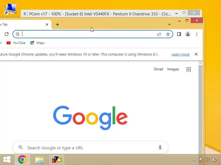This screenshot has width=221, height=165.
Task: Open the Windows Start button
Action: [7, 159]
